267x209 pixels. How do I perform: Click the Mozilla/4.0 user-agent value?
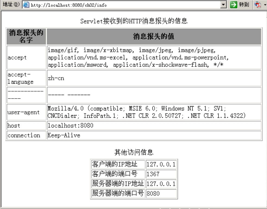tap(154, 112)
